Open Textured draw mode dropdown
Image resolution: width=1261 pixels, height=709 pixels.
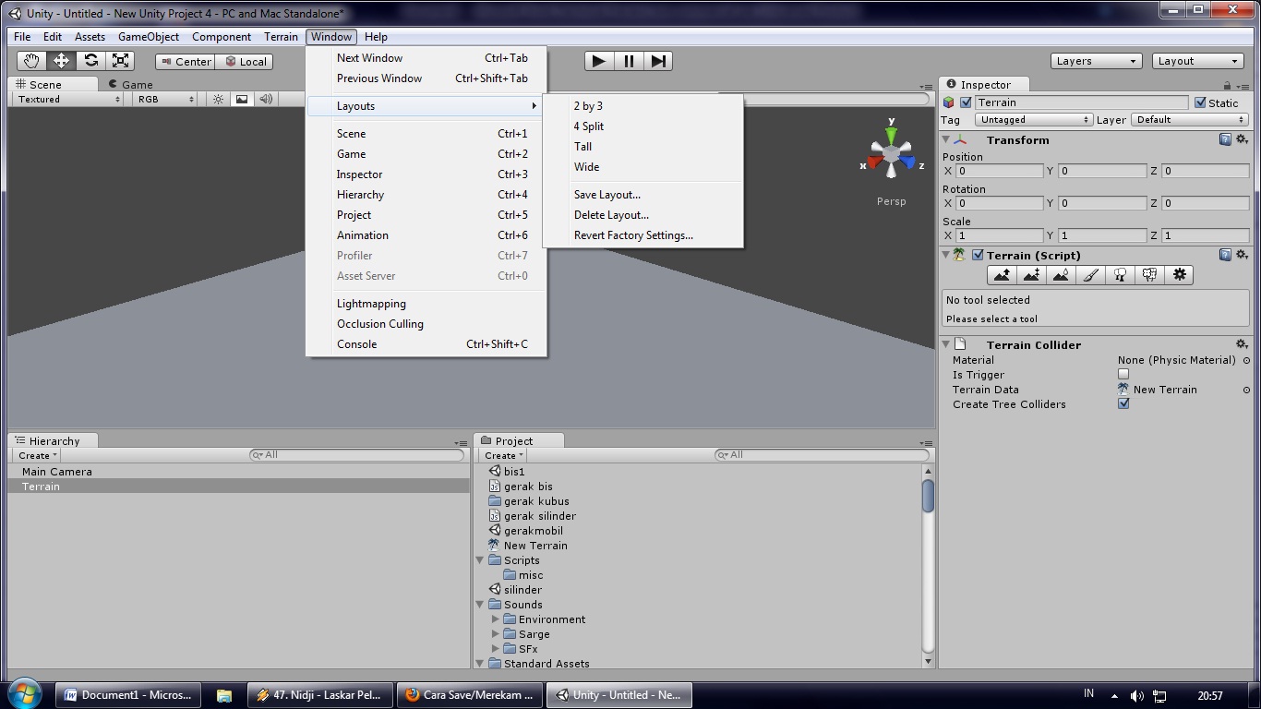(x=68, y=99)
